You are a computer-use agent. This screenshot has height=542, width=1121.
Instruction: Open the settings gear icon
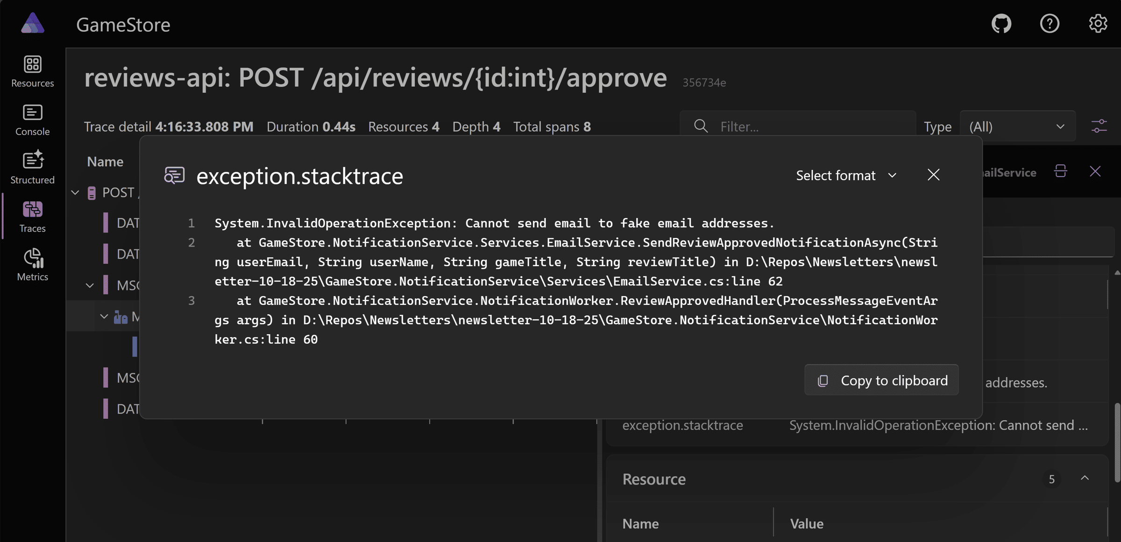coord(1098,24)
